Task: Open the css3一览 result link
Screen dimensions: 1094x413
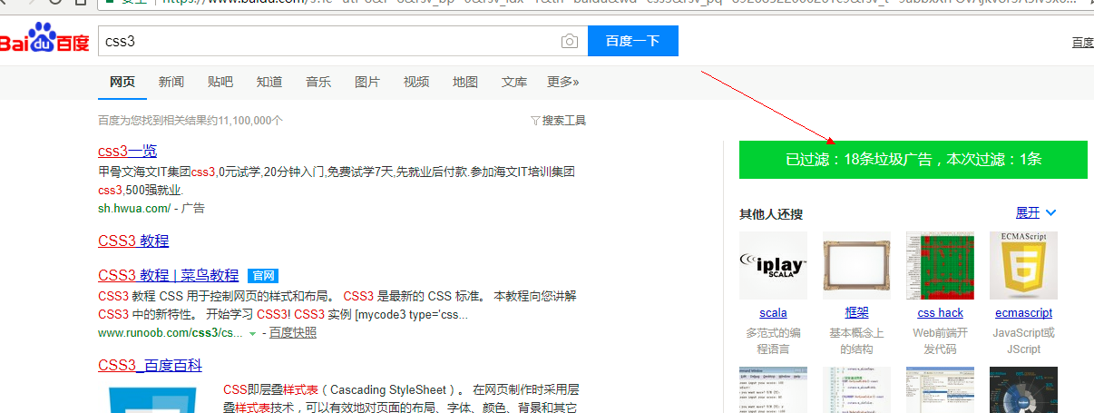Action: point(127,151)
